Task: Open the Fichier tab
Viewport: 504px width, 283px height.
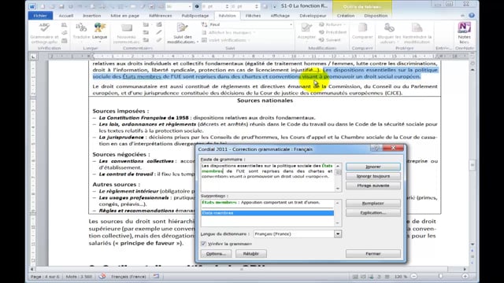Action: 40,16
